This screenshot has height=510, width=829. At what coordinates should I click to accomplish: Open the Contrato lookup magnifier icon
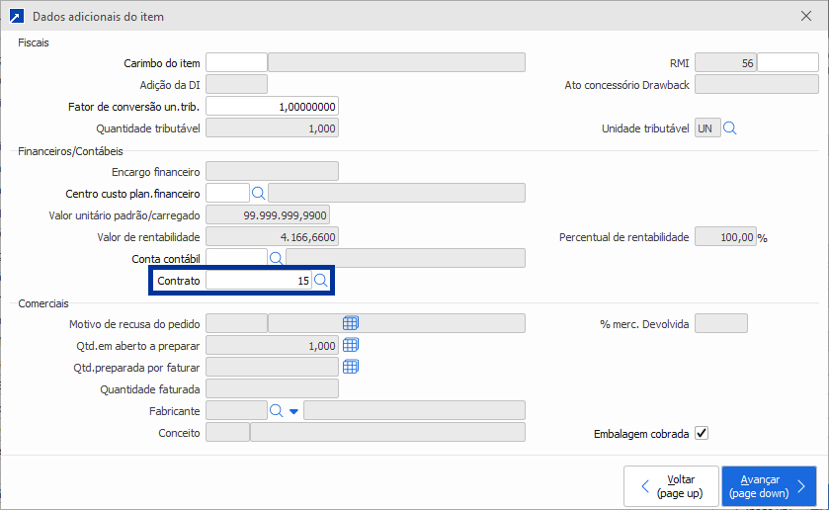[x=320, y=281]
